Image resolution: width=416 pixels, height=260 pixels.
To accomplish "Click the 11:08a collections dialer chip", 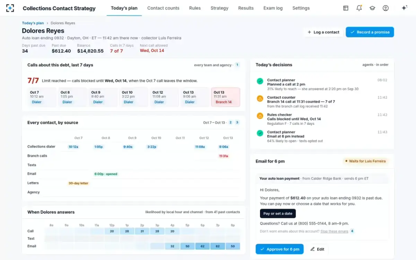I will pos(200,147).
